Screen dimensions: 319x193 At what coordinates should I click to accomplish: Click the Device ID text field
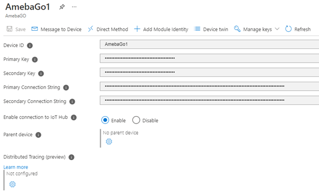click(209, 44)
